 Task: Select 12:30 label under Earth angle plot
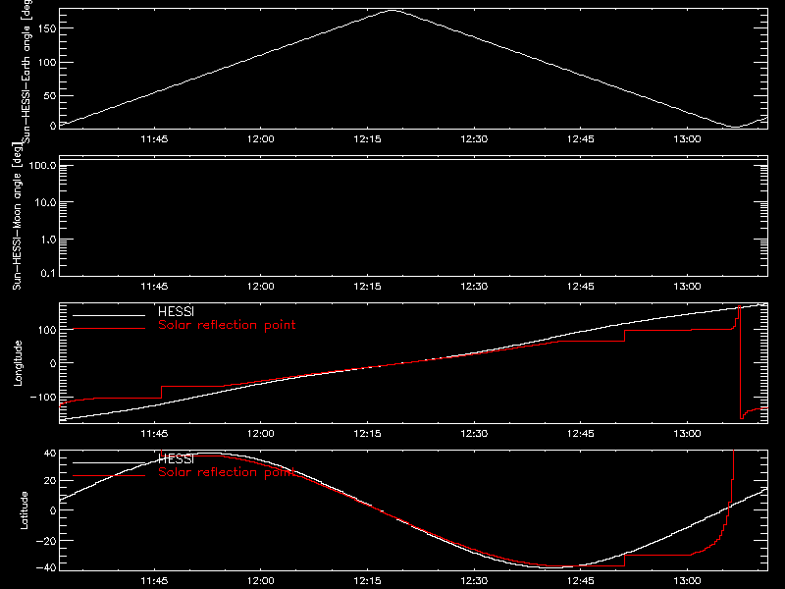click(x=474, y=139)
